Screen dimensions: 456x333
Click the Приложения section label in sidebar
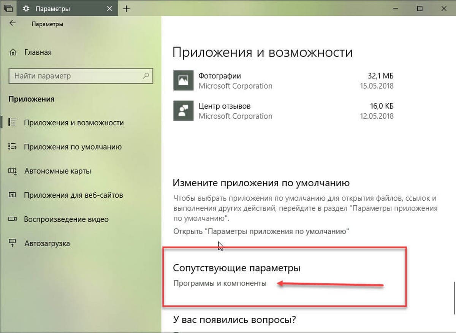click(32, 99)
